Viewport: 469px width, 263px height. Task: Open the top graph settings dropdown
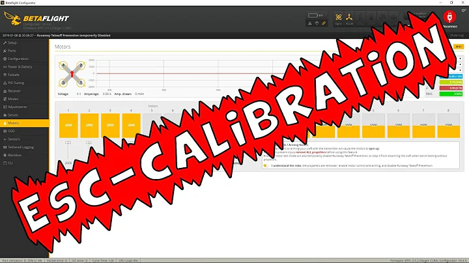[x=460, y=59]
